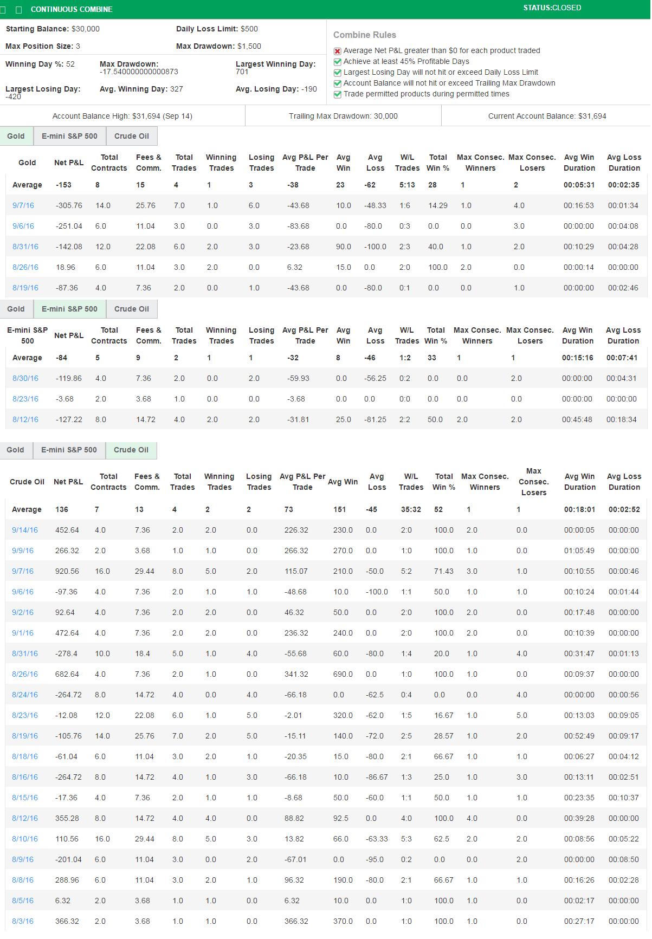Click checkmark for Largest Losing Day rule

click(x=338, y=73)
